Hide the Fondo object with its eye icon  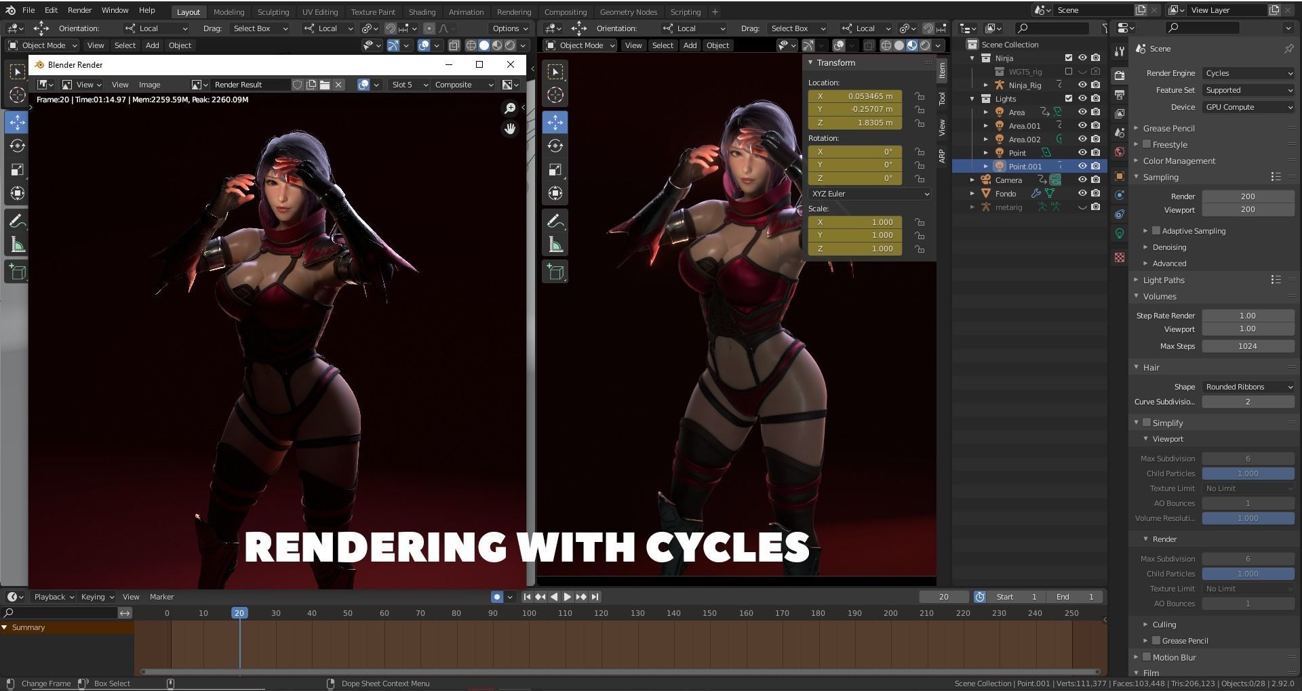pyautogui.click(x=1082, y=193)
